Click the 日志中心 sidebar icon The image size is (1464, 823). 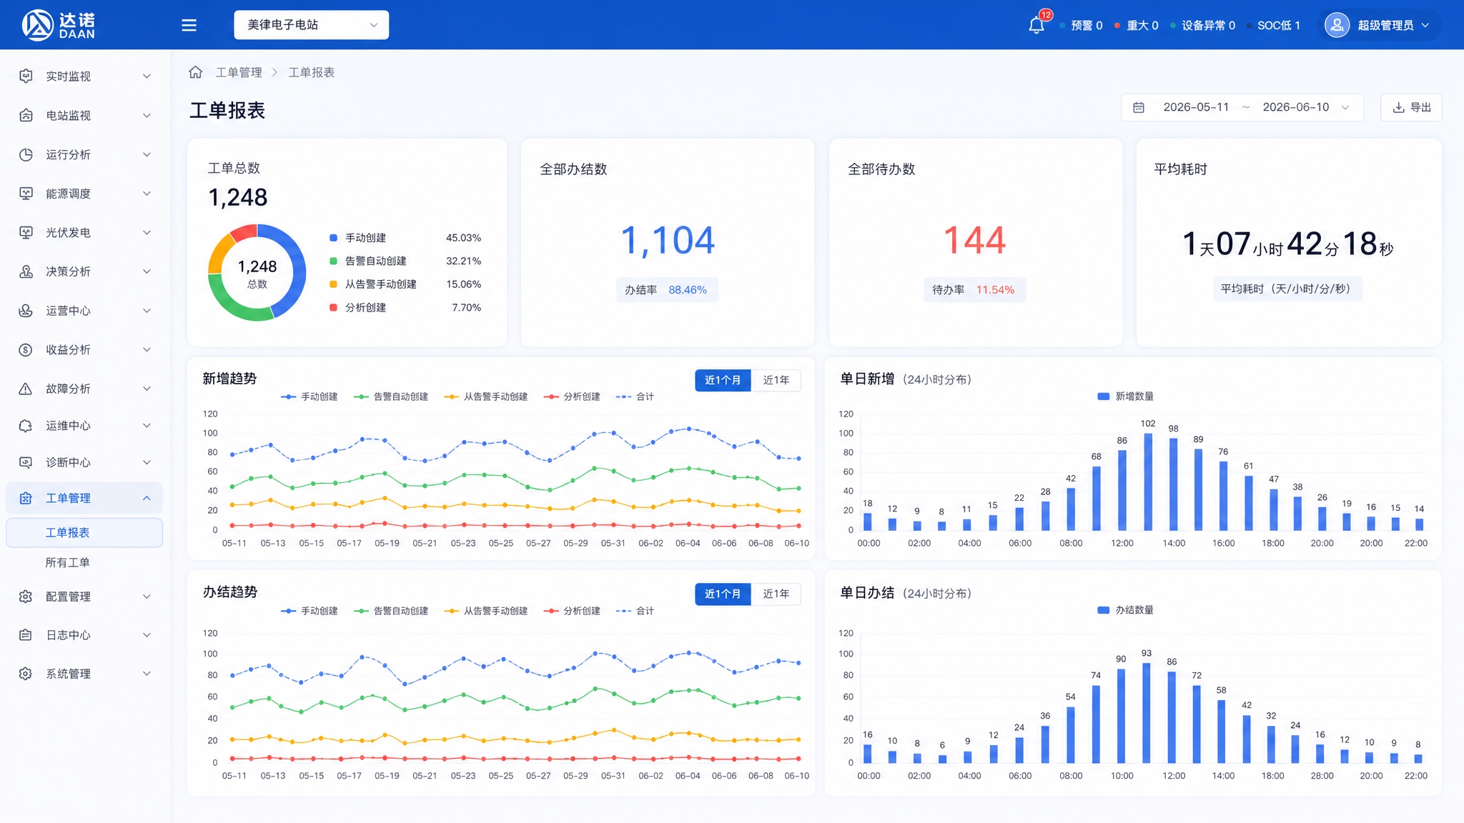(26, 634)
